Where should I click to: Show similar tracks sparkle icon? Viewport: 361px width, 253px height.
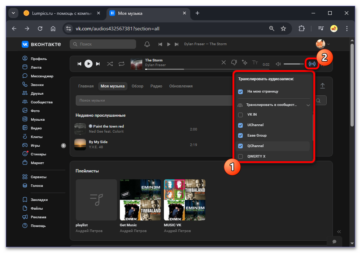(x=244, y=63)
